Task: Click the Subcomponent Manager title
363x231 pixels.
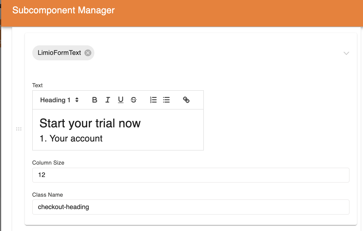Action: point(63,10)
